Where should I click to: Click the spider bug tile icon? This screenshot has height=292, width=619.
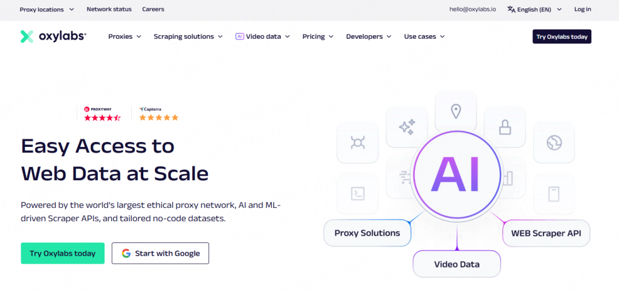coord(357,142)
